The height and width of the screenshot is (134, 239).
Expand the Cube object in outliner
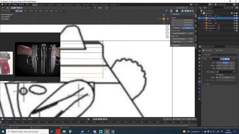click(204, 20)
